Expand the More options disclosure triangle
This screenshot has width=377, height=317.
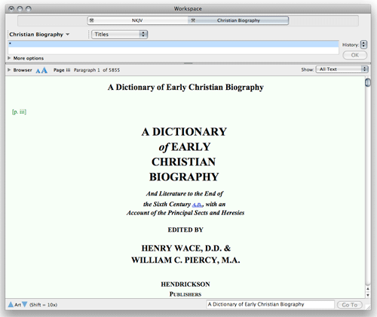[x=9, y=58]
